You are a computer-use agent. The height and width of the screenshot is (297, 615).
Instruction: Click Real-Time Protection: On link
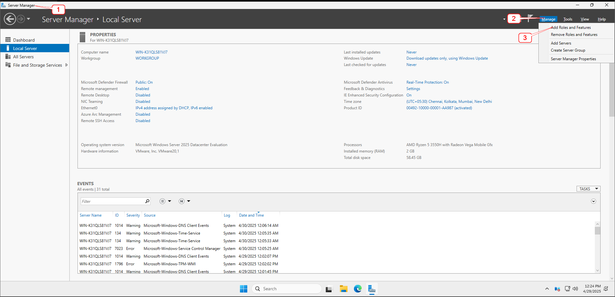[428, 82]
